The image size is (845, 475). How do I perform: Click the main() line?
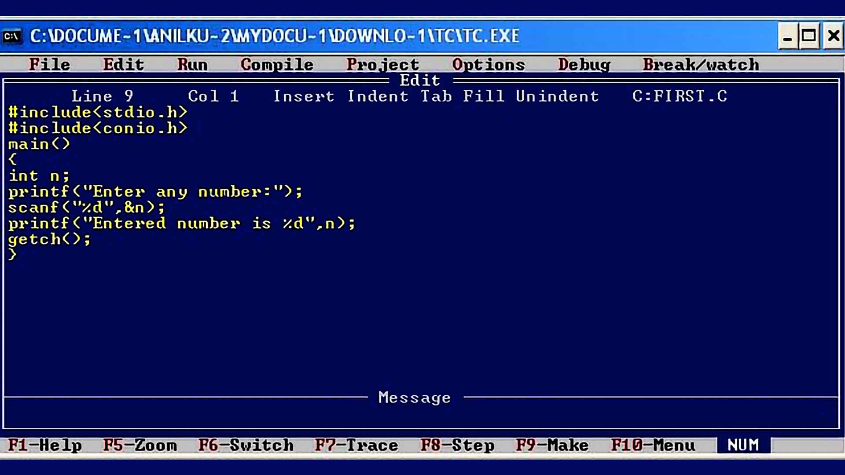click(x=39, y=144)
